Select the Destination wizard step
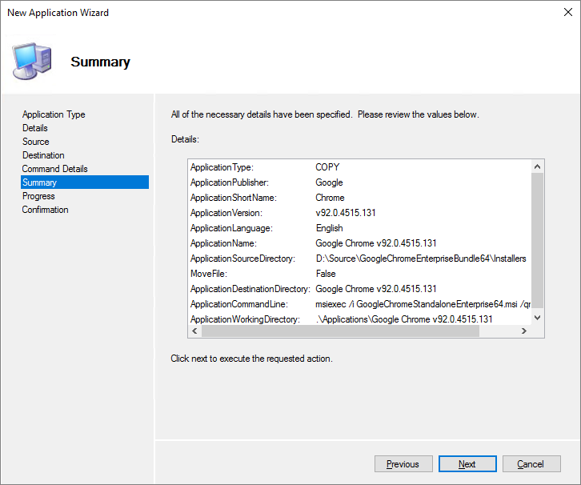This screenshot has height=485, width=581. [x=43, y=155]
